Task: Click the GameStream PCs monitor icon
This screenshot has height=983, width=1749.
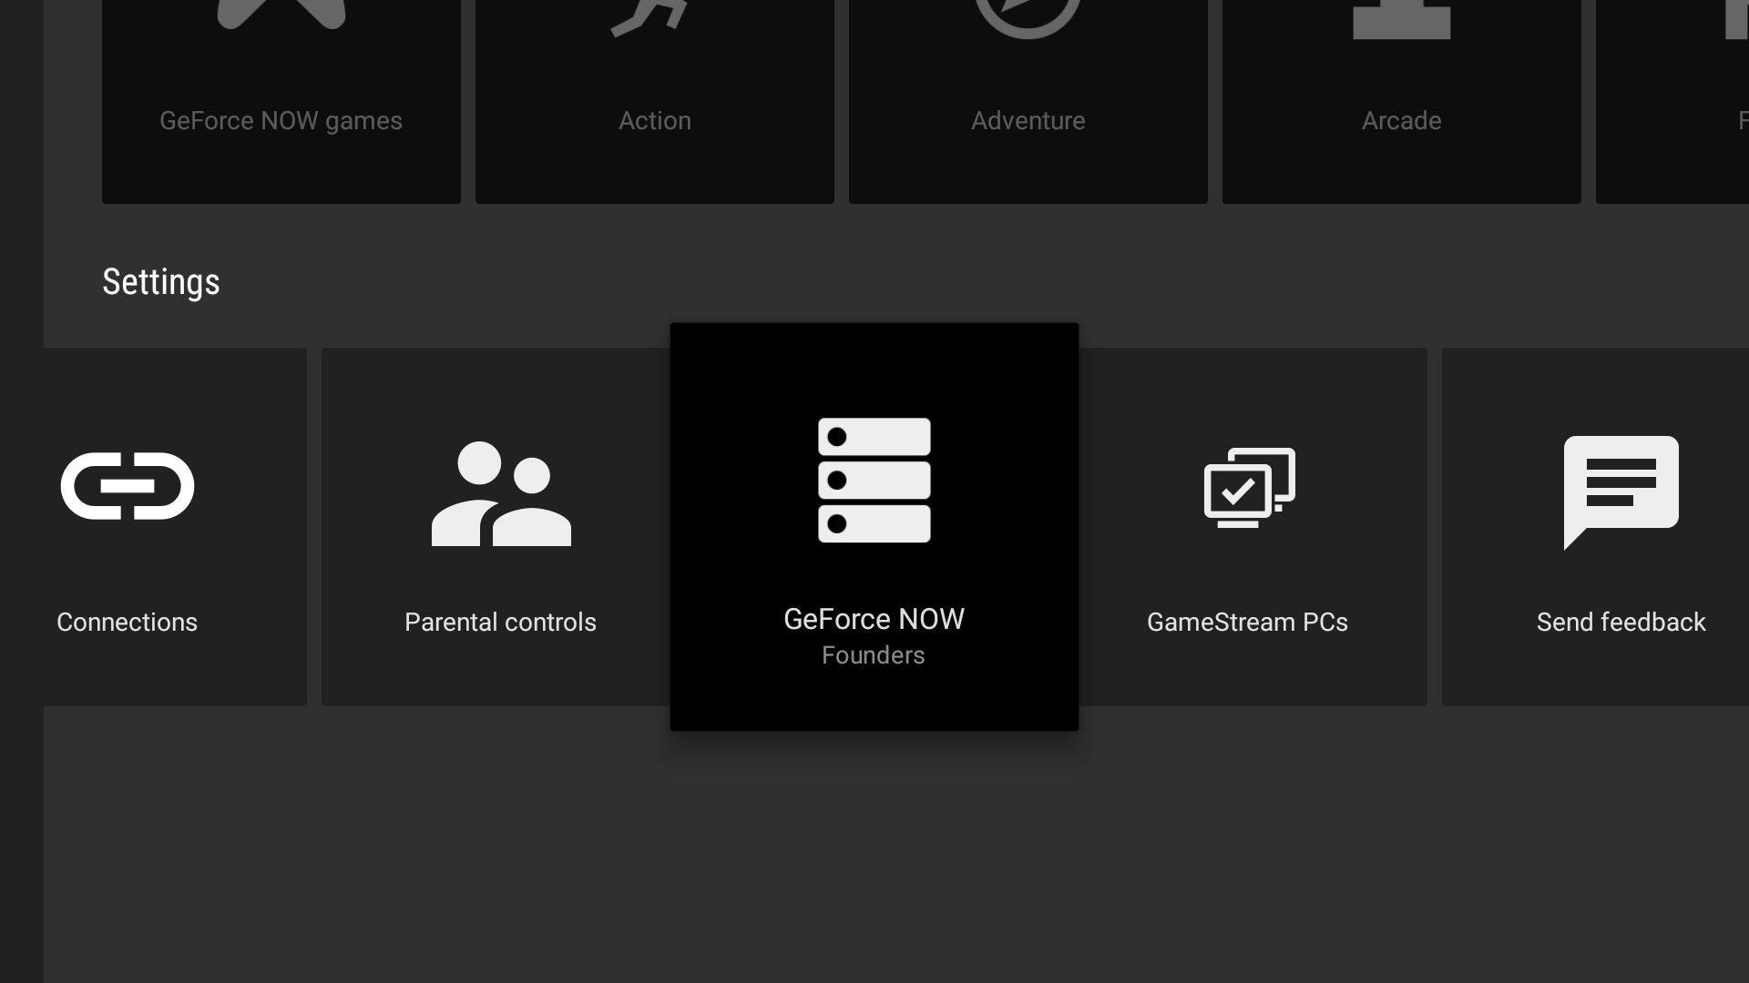Action: 1249,487
